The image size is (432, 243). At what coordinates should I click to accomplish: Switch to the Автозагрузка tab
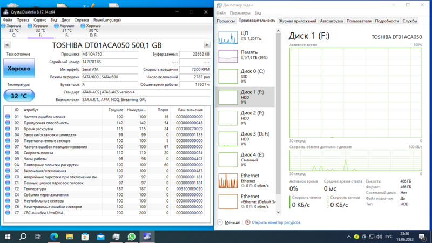331,21
